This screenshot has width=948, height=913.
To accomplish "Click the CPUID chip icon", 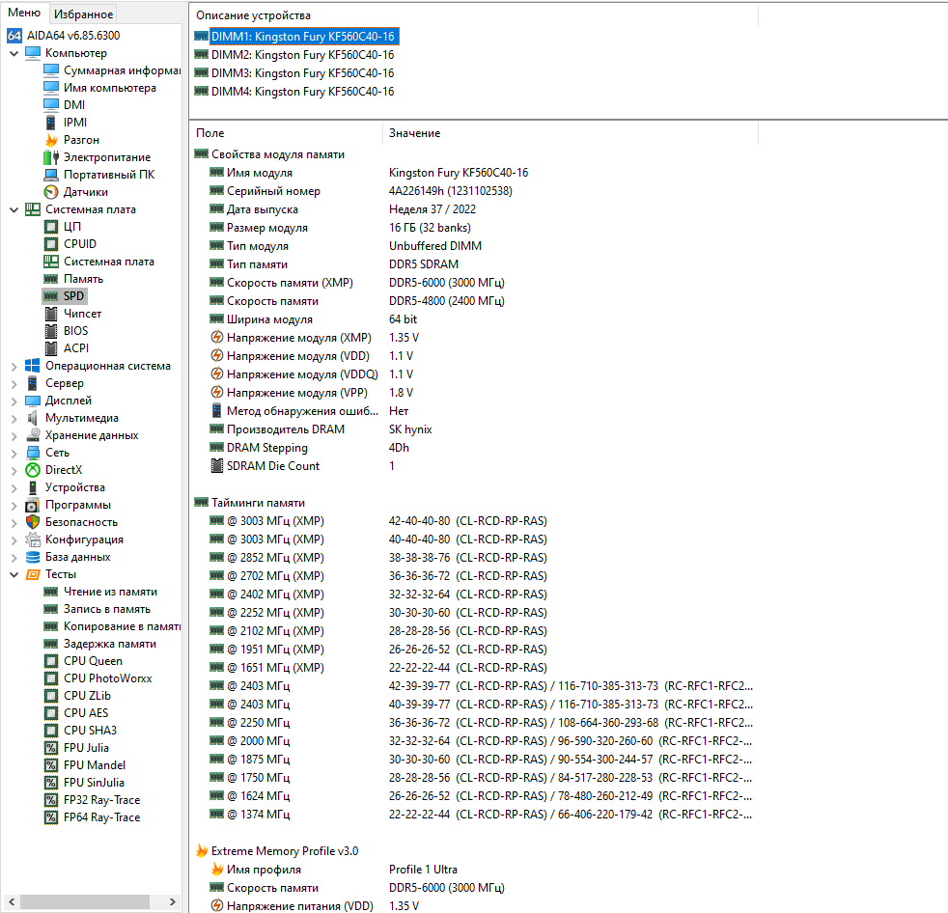I will [51, 244].
